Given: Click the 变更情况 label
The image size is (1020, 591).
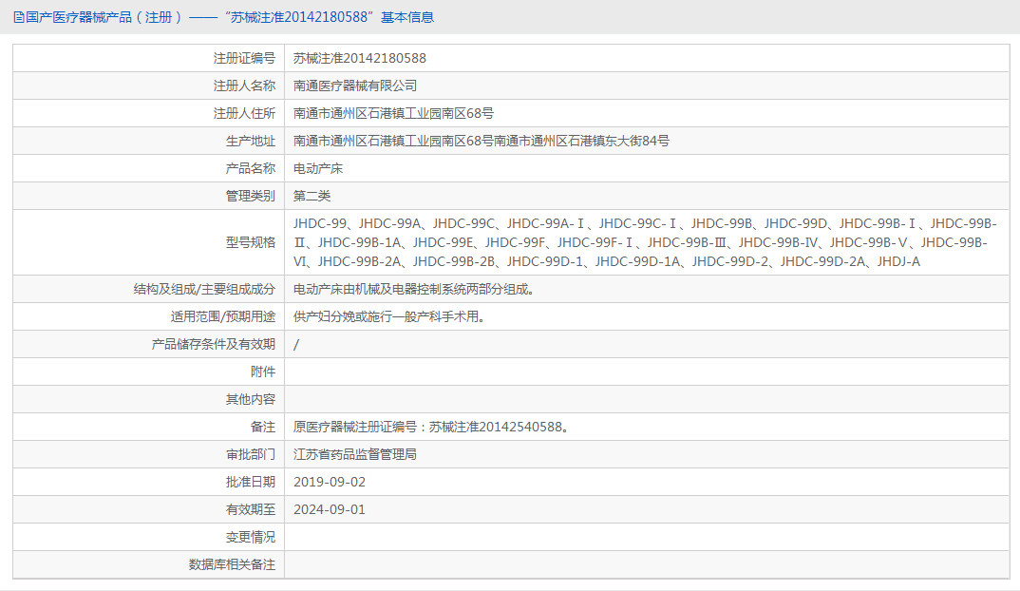Looking at the screenshot, I should pos(251,537).
